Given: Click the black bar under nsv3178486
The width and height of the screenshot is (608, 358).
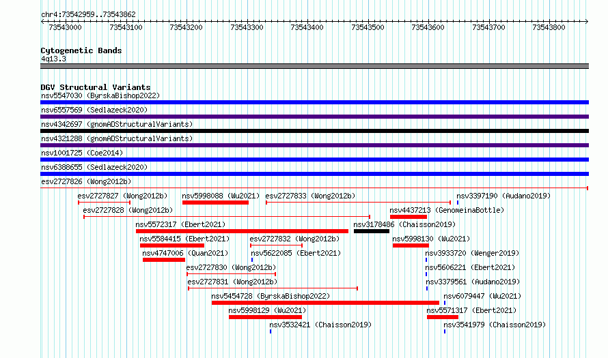Looking at the screenshot, I should (372, 231).
